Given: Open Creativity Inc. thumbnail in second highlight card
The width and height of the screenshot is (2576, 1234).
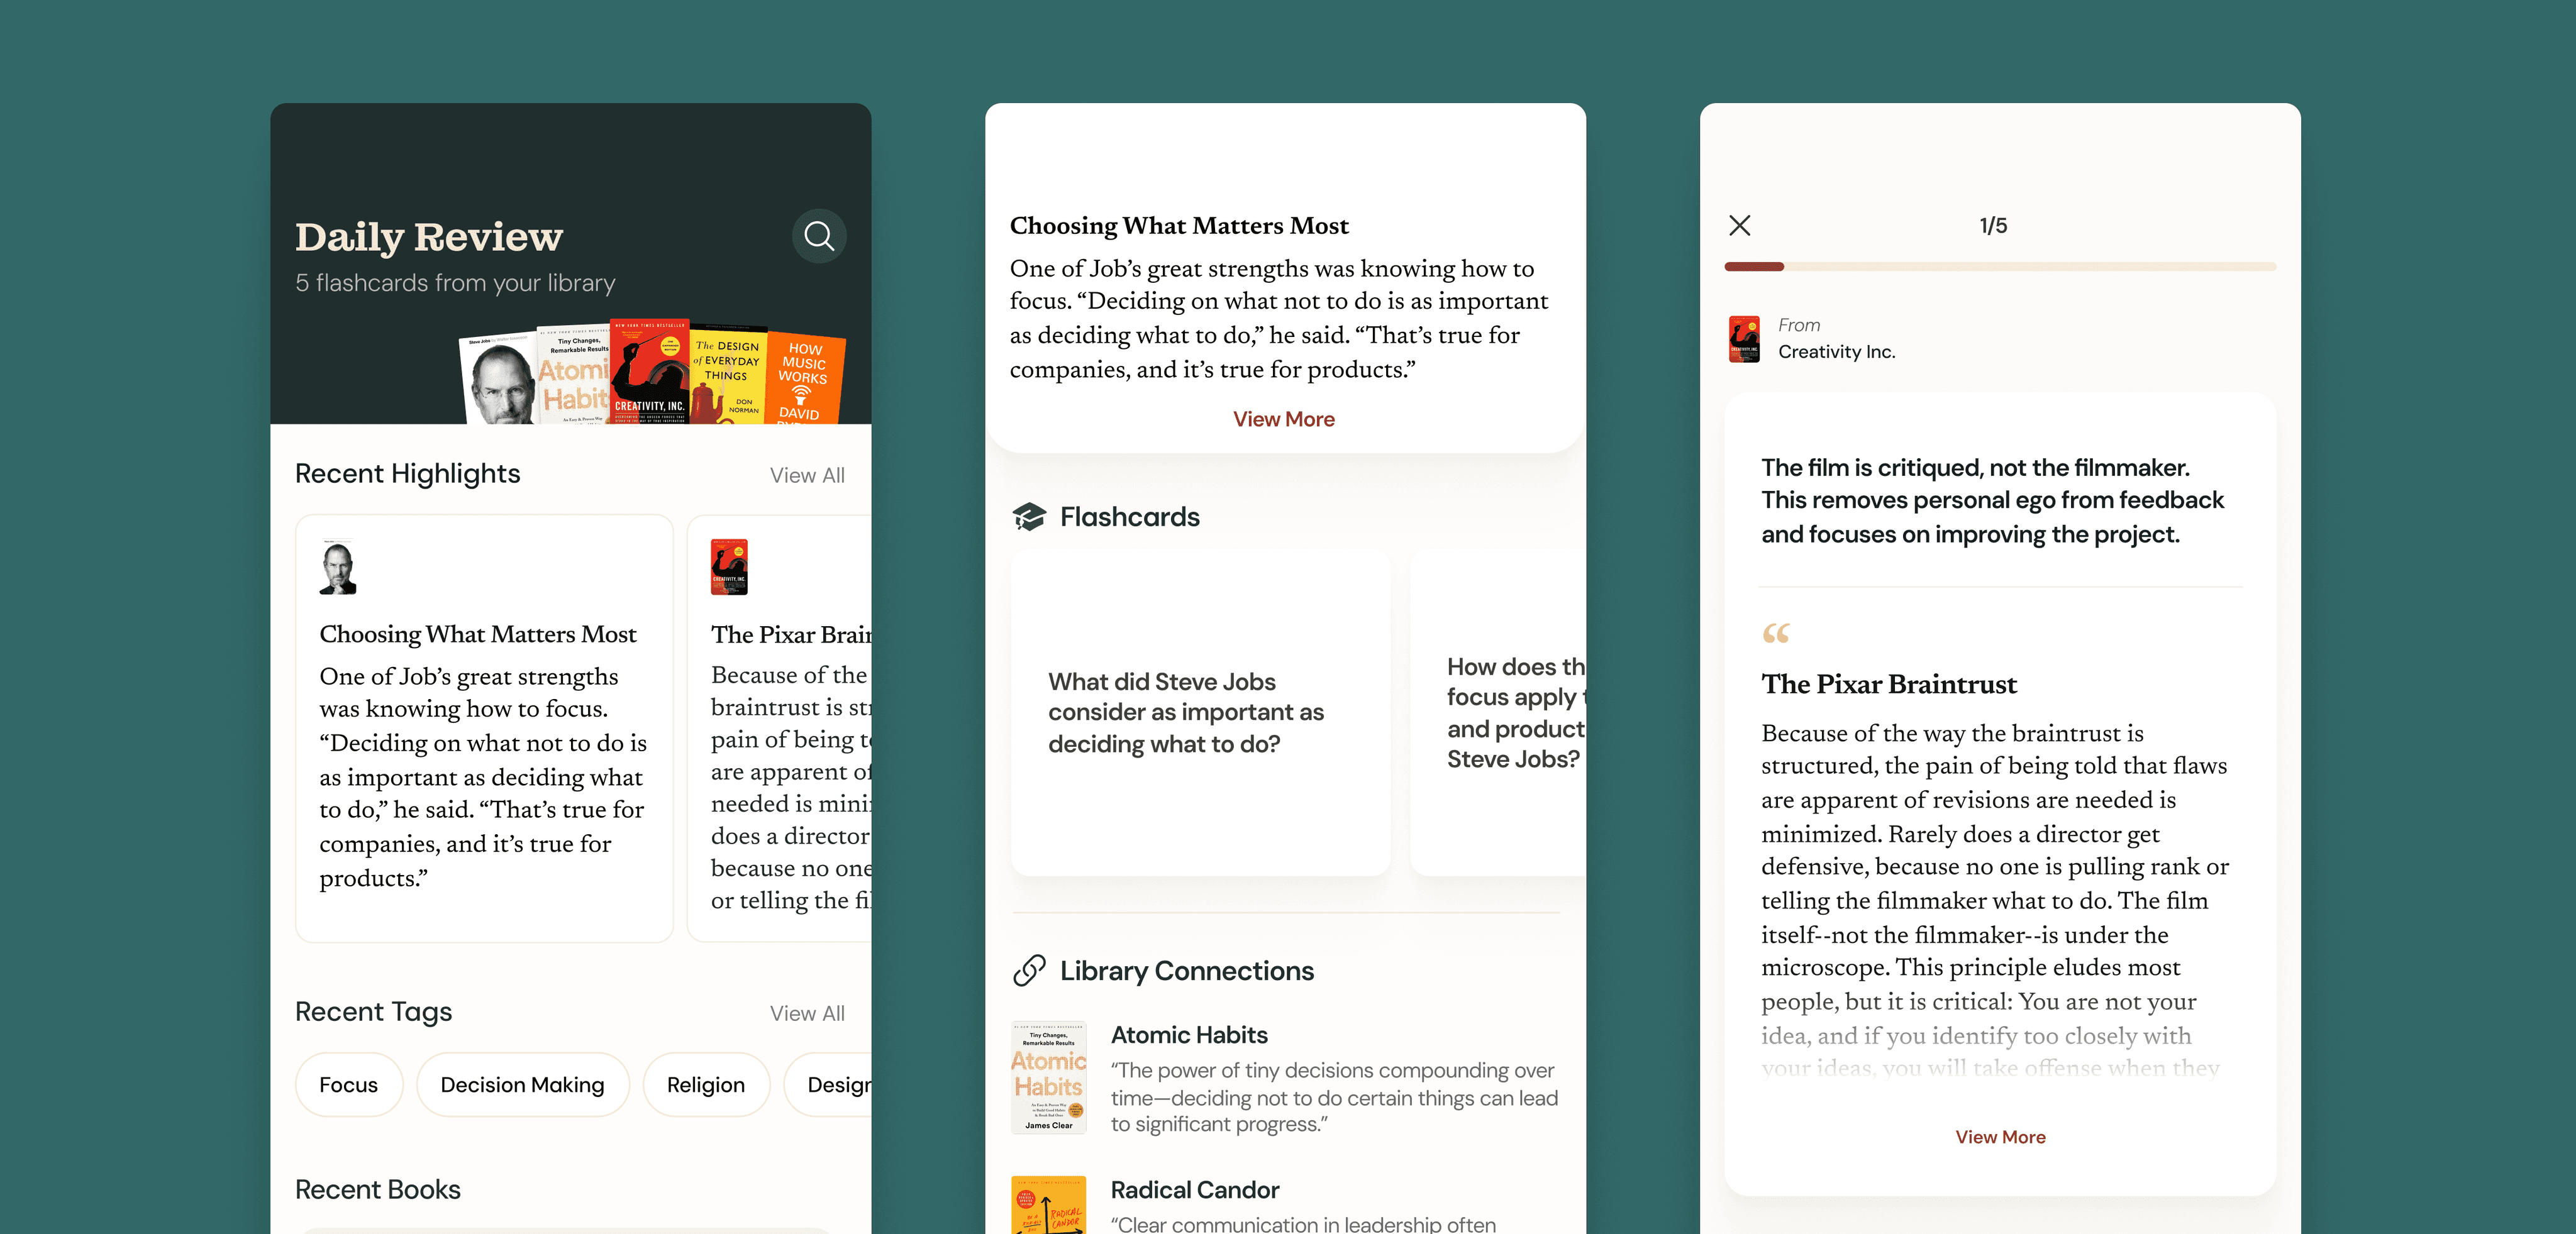Looking at the screenshot, I should [x=729, y=568].
